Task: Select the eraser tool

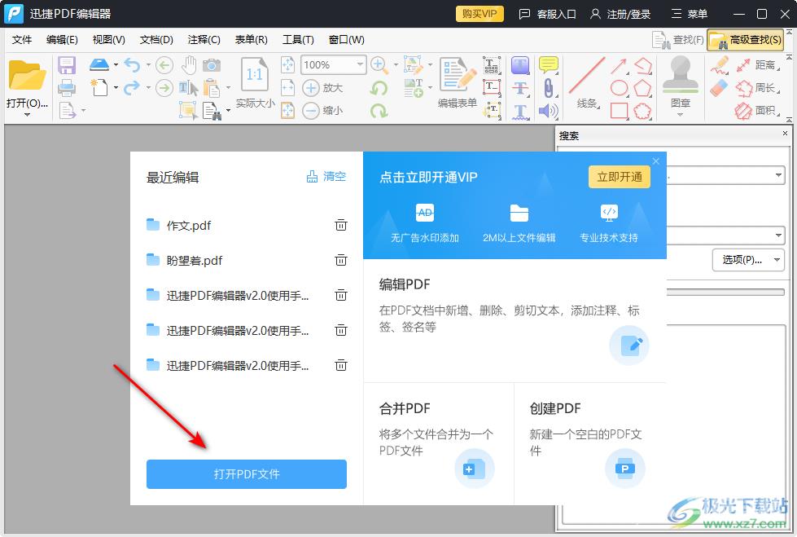Action: click(x=719, y=87)
